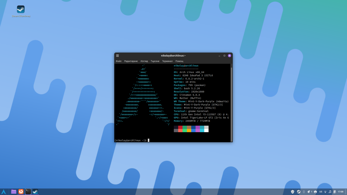
Task: Open the Търсене menu
Action: (x=155, y=61)
